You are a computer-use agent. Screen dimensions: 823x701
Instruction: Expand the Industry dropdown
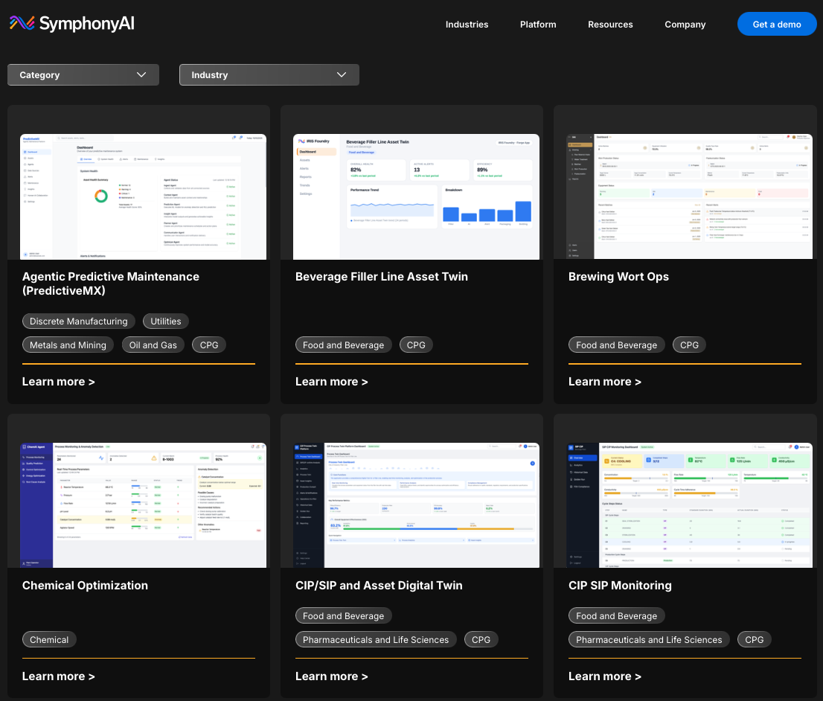[x=269, y=74]
